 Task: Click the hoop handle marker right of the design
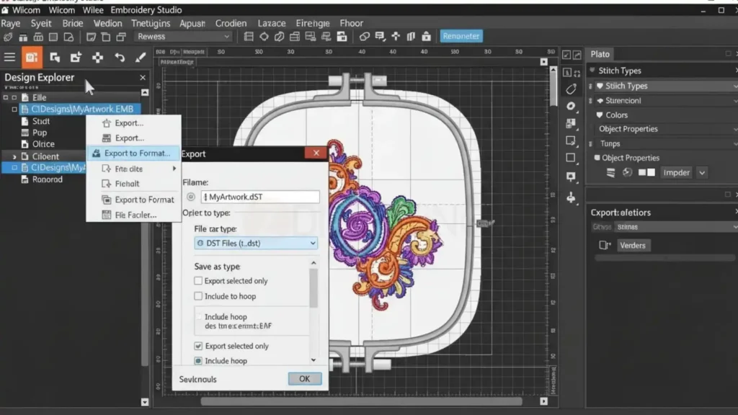coord(485,223)
